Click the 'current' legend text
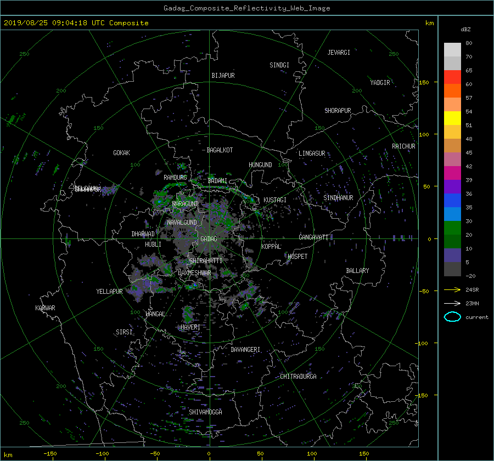494x461 pixels. click(x=476, y=317)
